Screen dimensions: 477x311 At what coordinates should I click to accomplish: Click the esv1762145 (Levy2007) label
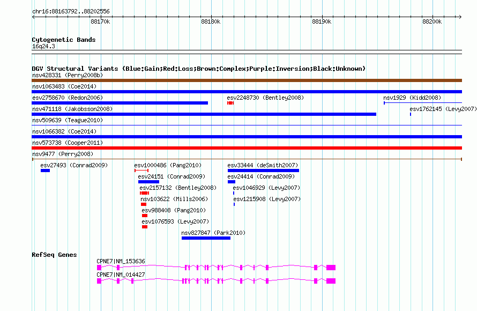click(x=443, y=109)
